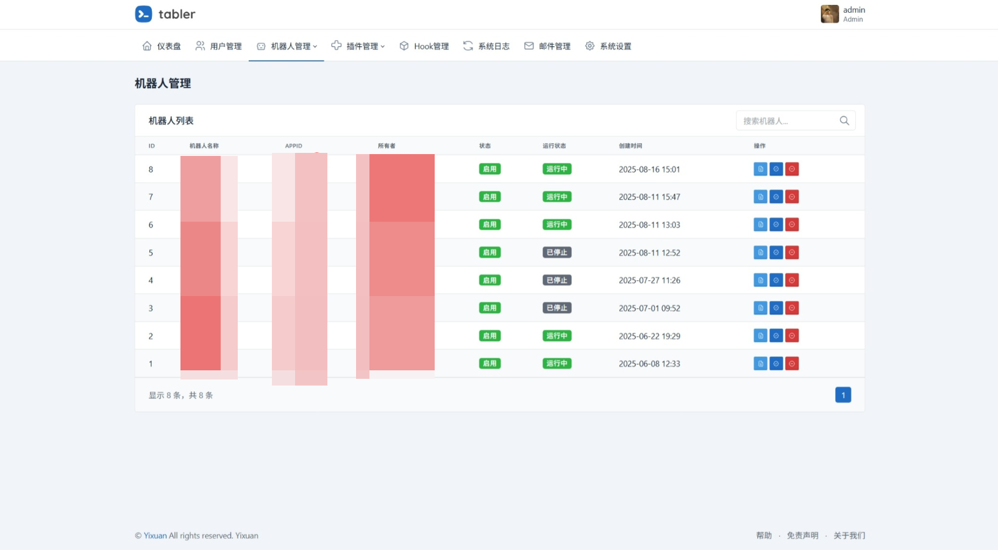
Task: Click the red minus-circle icon for robot ID 2
Action: pyautogui.click(x=792, y=336)
